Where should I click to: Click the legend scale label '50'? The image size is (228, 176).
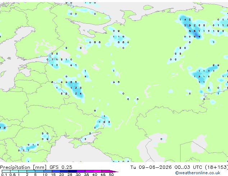[111, 175]
